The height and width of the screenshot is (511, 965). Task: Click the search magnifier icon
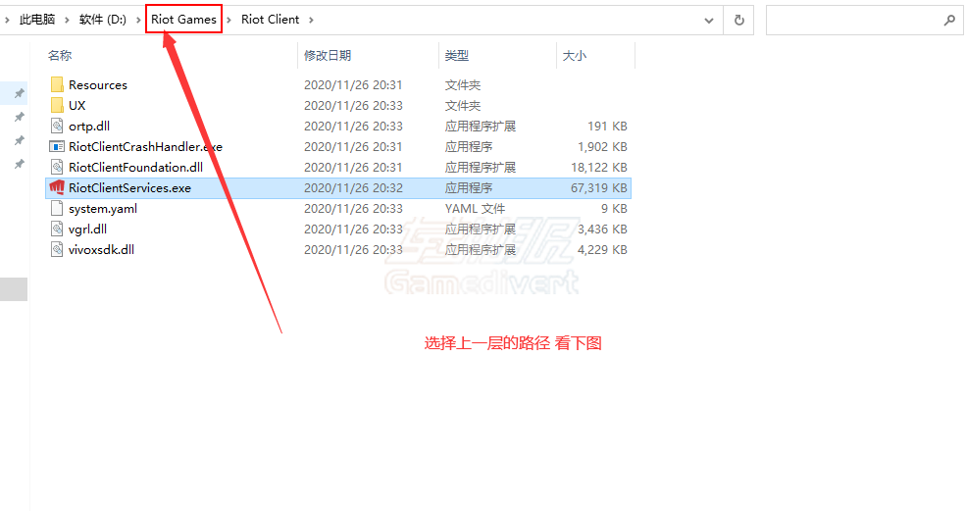948,20
